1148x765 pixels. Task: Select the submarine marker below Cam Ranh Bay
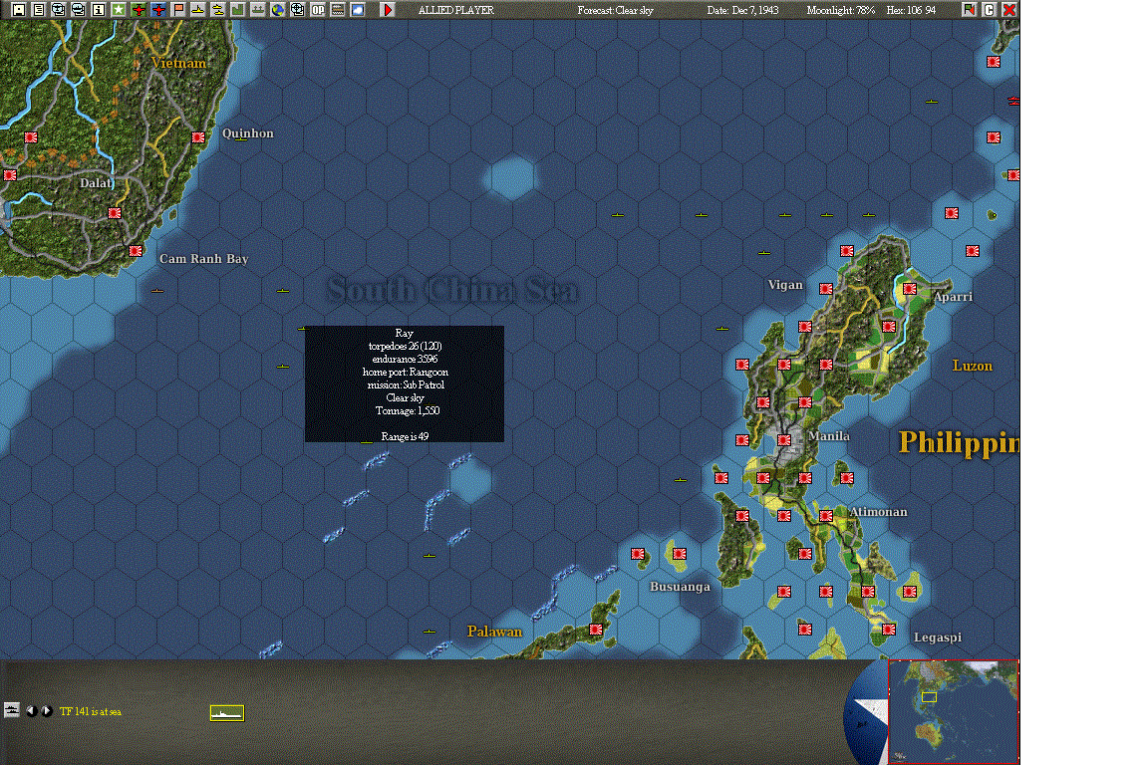157,291
